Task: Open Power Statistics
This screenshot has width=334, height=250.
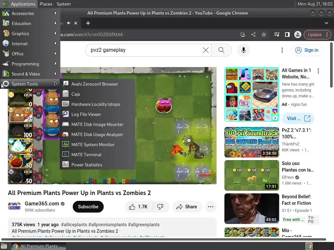Action: tap(97, 165)
